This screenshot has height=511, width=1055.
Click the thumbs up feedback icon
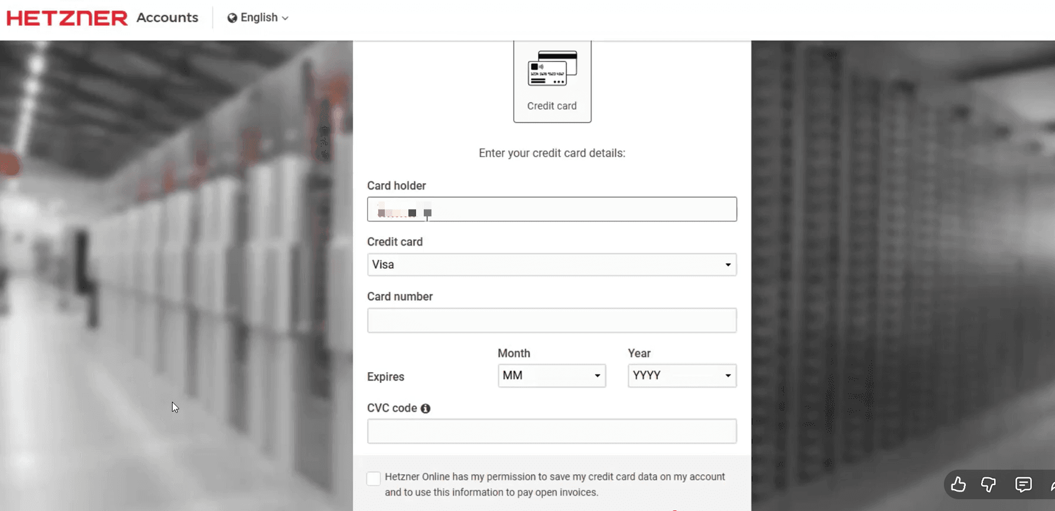click(958, 484)
